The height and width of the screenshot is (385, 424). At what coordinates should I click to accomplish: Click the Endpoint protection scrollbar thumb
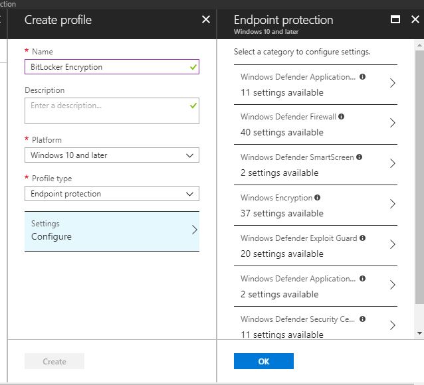click(419, 177)
